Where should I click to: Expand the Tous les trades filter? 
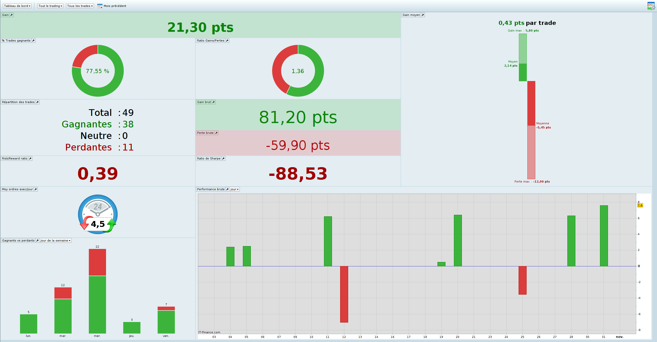click(x=80, y=6)
